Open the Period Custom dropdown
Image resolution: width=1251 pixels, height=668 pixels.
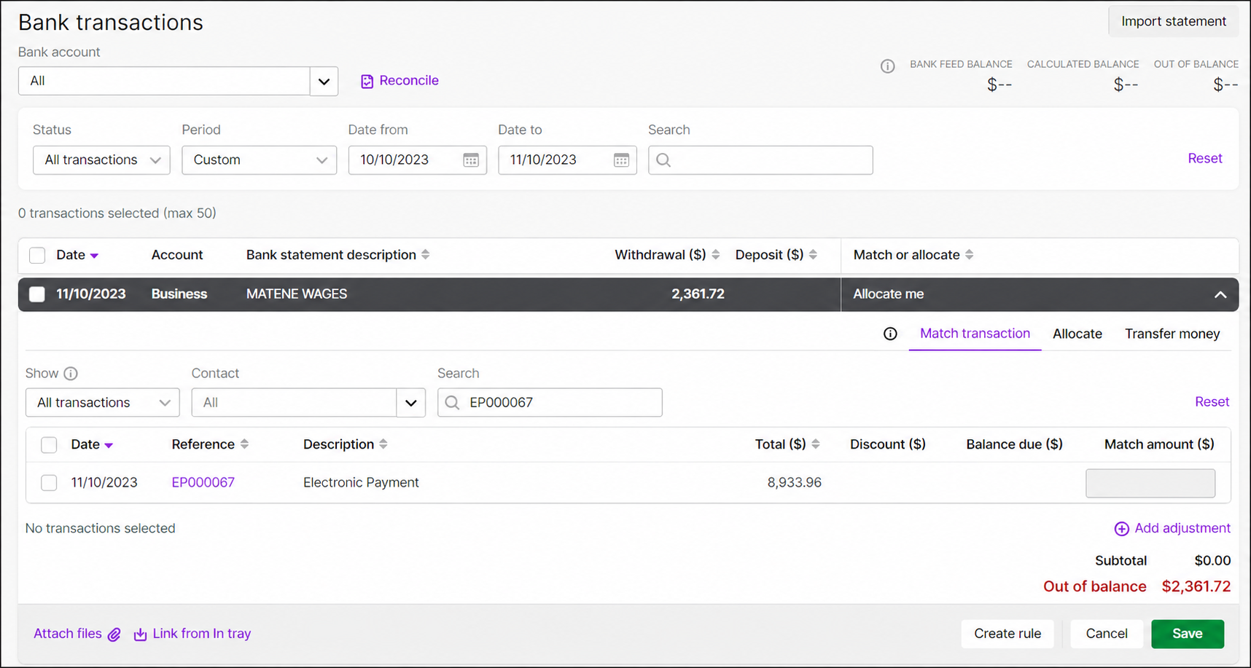(x=259, y=160)
